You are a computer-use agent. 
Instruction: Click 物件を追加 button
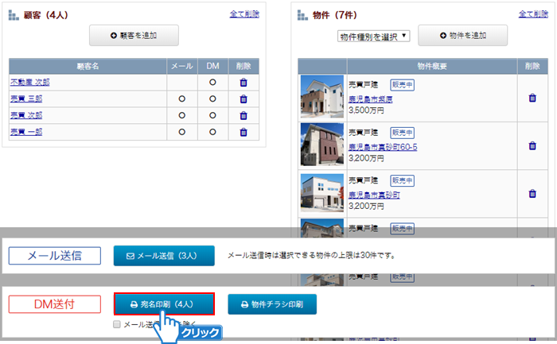(462, 36)
